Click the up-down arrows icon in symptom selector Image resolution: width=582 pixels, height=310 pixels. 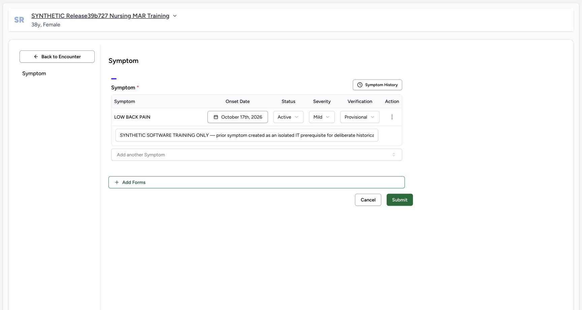[x=394, y=155]
